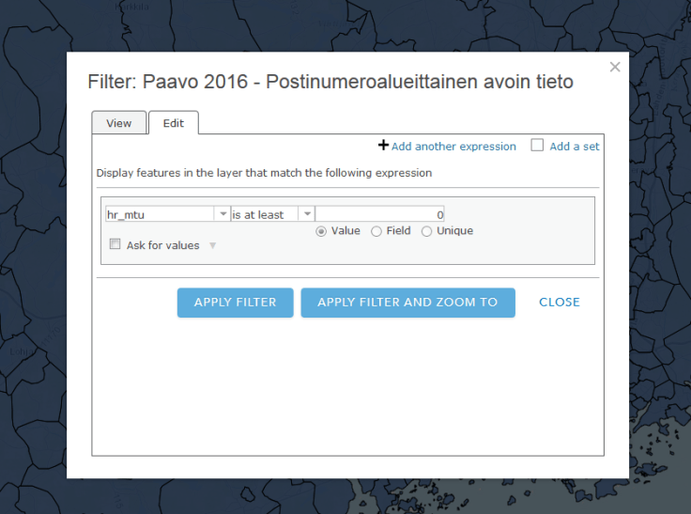Click the hr_mtu field name box

[160, 214]
